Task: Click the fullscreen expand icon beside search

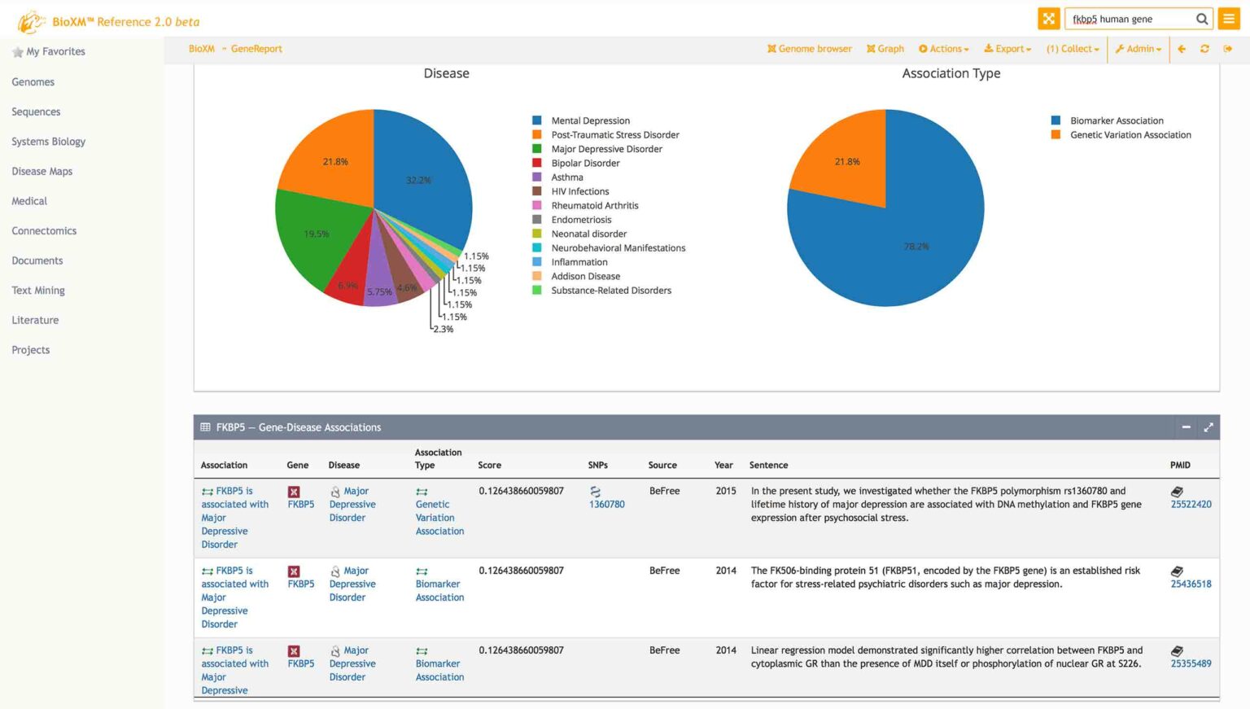Action: (1049, 18)
